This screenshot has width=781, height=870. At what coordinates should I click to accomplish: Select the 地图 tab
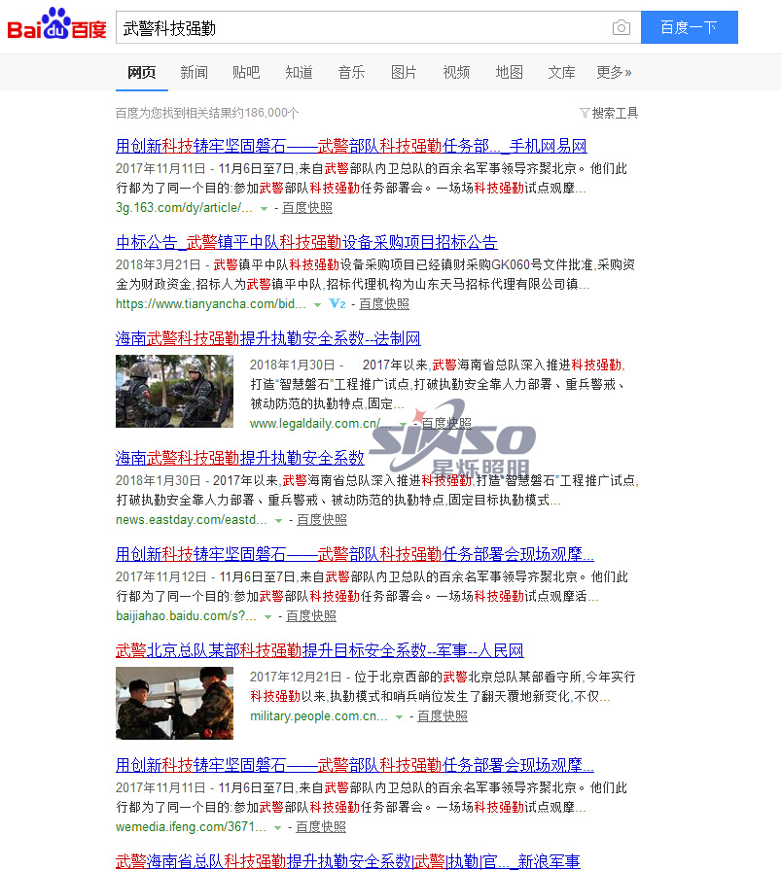(509, 72)
